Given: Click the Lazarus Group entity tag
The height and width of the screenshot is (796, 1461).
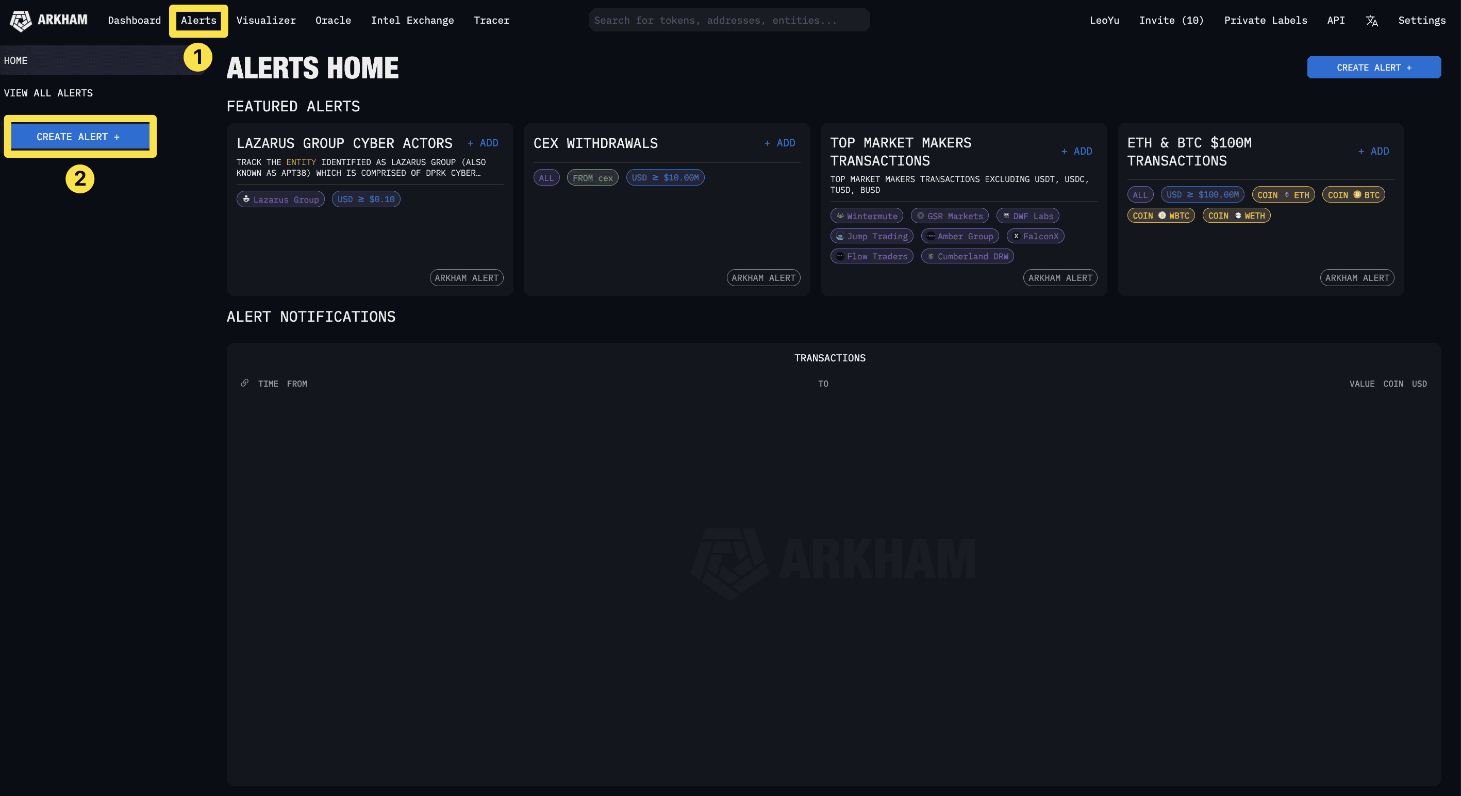Looking at the screenshot, I should coord(281,199).
